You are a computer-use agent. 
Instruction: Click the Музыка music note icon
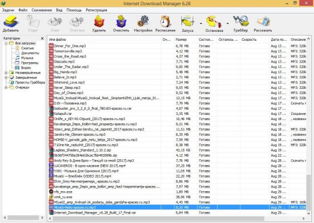pos(18,58)
